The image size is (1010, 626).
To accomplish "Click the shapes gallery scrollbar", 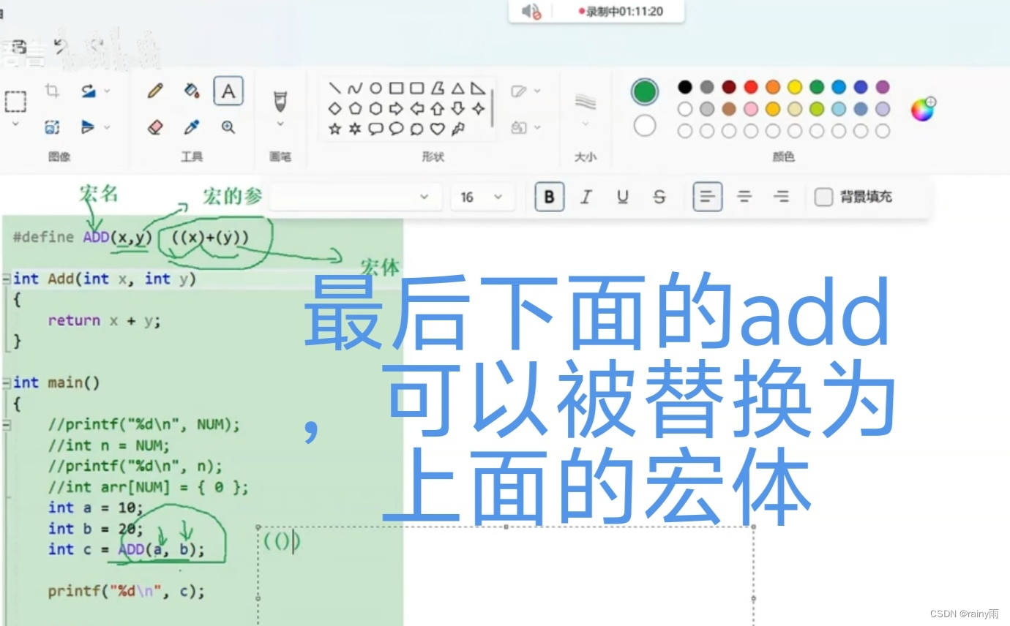I will point(492,109).
